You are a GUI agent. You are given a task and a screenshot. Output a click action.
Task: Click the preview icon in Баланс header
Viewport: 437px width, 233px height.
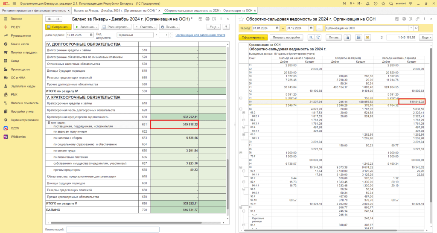214,19
